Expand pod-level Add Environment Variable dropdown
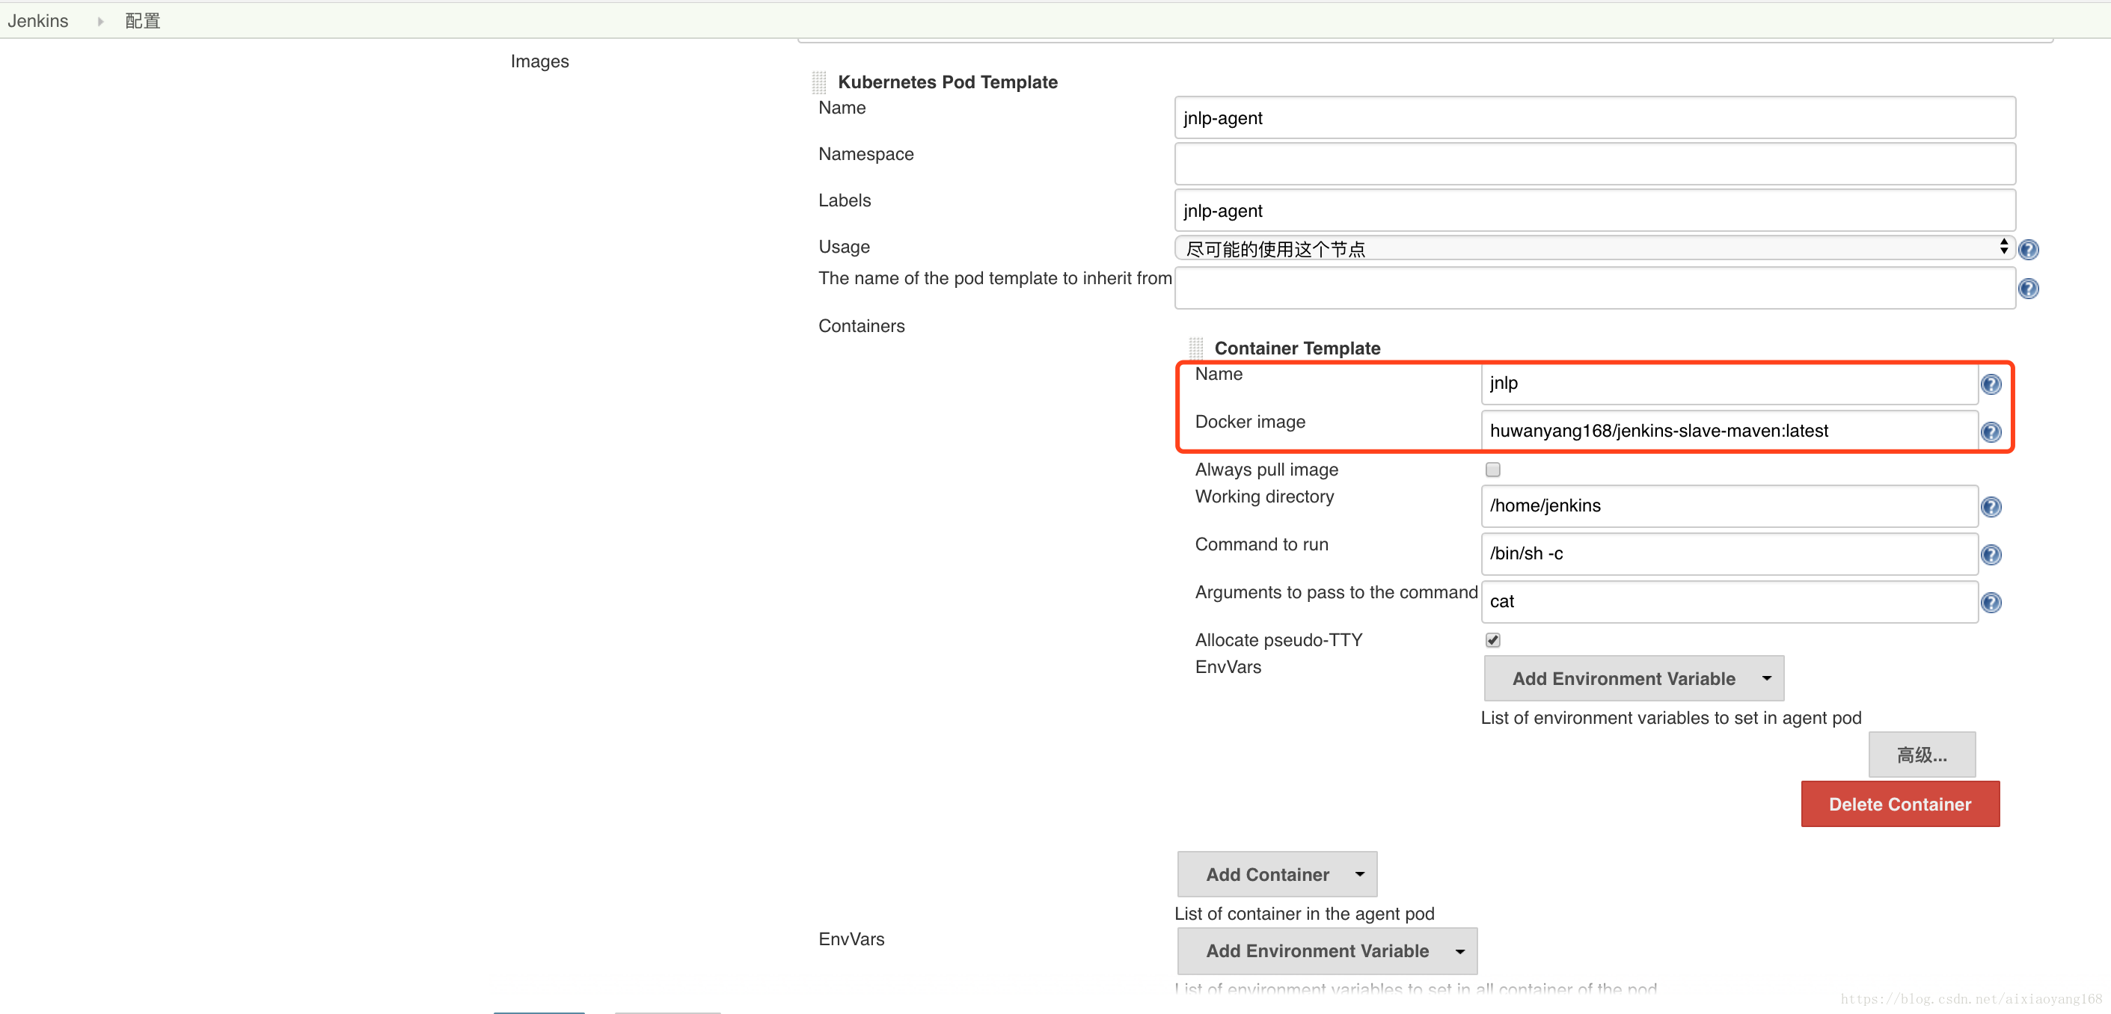Screen dimensions: 2111x1014 (x=1327, y=950)
